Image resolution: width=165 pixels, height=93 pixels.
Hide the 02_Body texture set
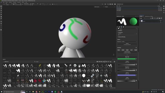point(117,9)
